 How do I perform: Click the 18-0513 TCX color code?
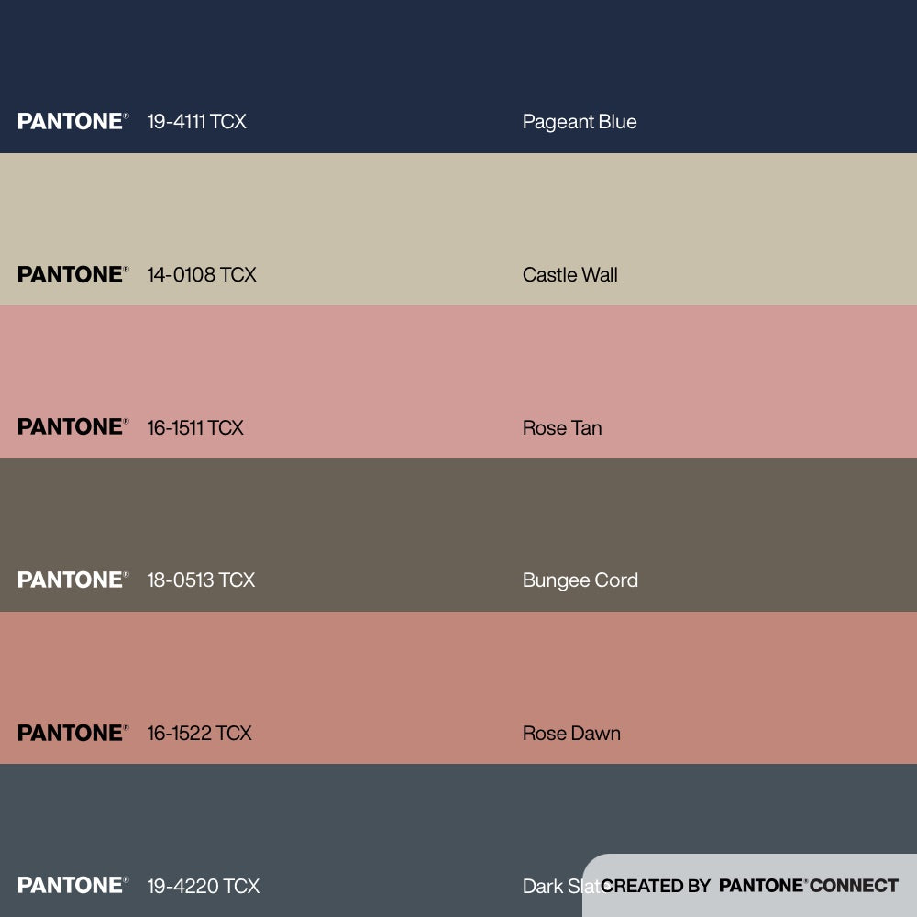(200, 580)
